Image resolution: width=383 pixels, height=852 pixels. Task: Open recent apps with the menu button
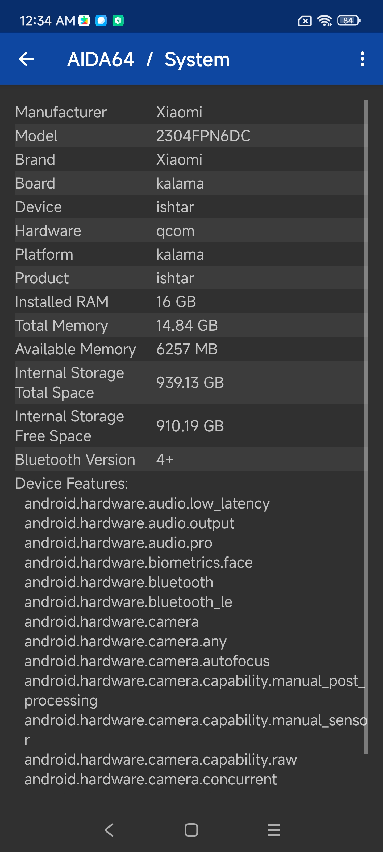tap(274, 830)
